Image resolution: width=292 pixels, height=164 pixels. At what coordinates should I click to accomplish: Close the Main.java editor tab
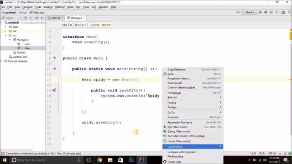click(84, 18)
